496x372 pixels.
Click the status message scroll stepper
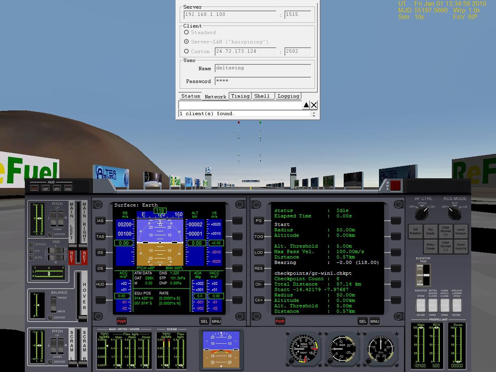314,114
